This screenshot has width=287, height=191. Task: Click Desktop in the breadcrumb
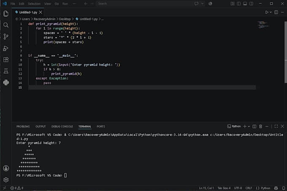[x=65, y=19]
